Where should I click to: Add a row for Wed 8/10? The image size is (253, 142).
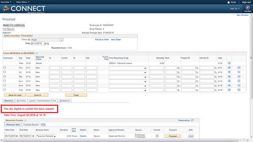coord(229,63)
